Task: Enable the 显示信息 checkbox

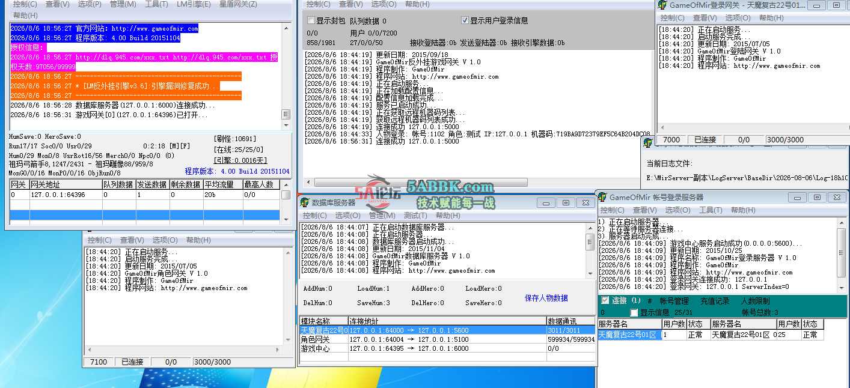Action: click(x=634, y=312)
